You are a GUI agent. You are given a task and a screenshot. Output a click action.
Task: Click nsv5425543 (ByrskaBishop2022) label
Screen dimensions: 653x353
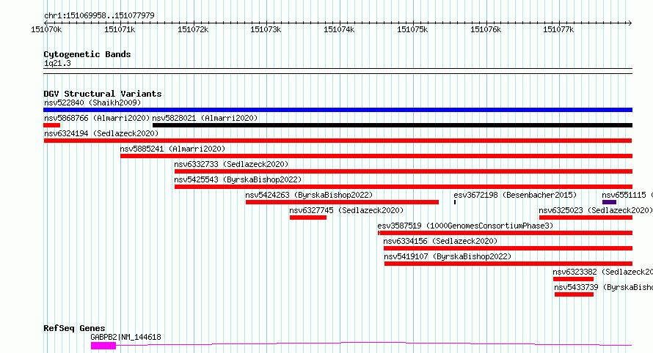click(238, 179)
